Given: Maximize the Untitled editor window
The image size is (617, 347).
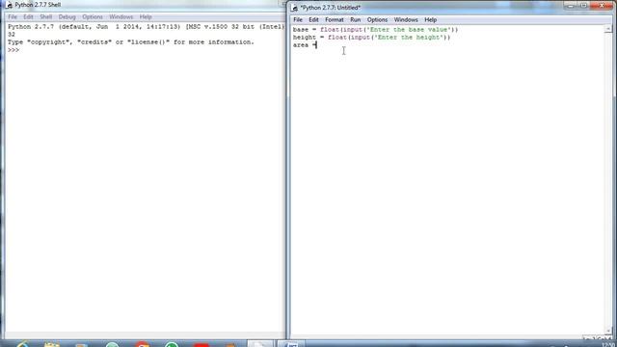Looking at the screenshot, I should click(x=583, y=6).
